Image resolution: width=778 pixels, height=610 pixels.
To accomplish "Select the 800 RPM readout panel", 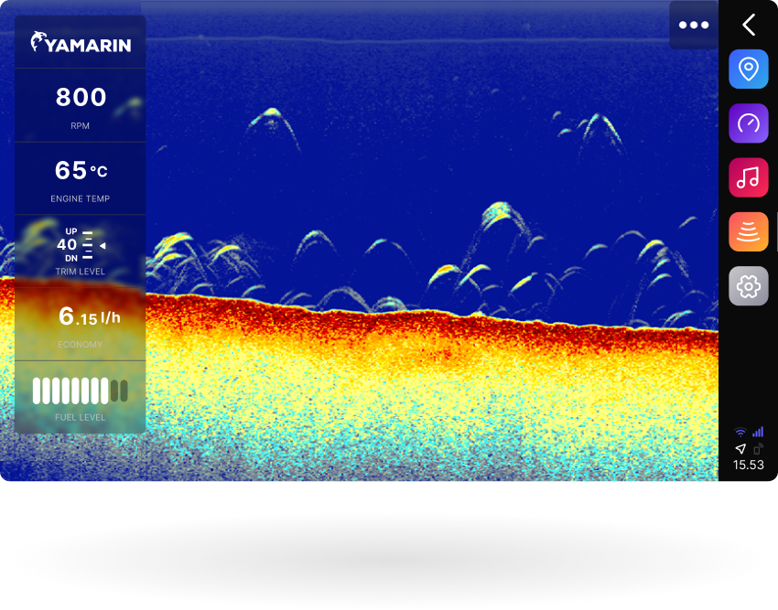I will click(81, 105).
